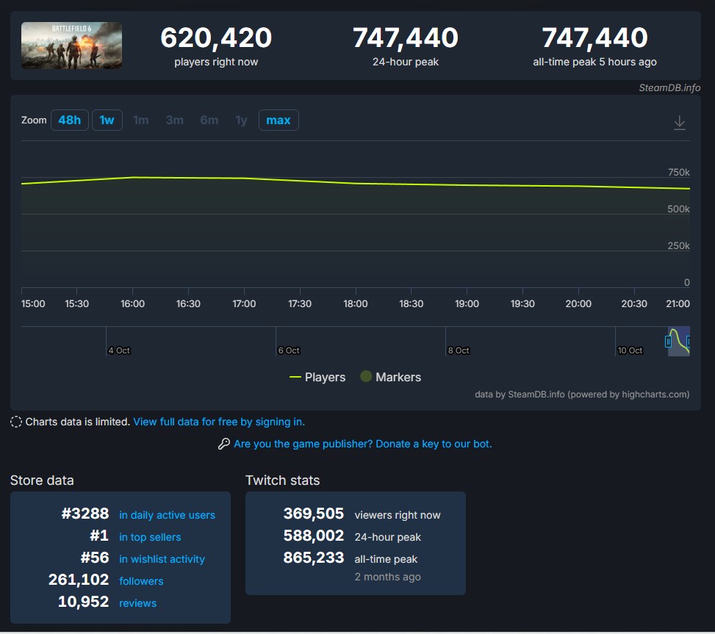Screen dimensions: 715x634
Task: Click 'data by SteamDB.info (powered by highcharts.com)'
Action: click(582, 395)
